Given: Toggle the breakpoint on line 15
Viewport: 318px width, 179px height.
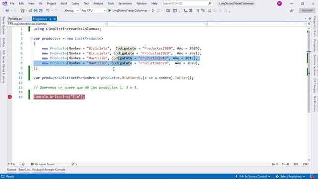Looking at the screenshot, I should 10,97.
